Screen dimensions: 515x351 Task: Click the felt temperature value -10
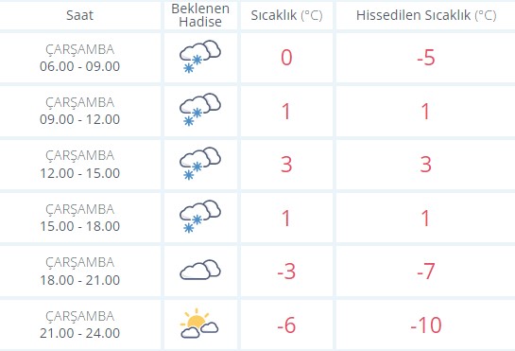pyautogui.click(x=426, y=325)
